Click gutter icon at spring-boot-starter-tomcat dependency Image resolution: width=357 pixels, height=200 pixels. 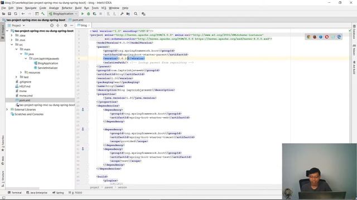point(83,129)
